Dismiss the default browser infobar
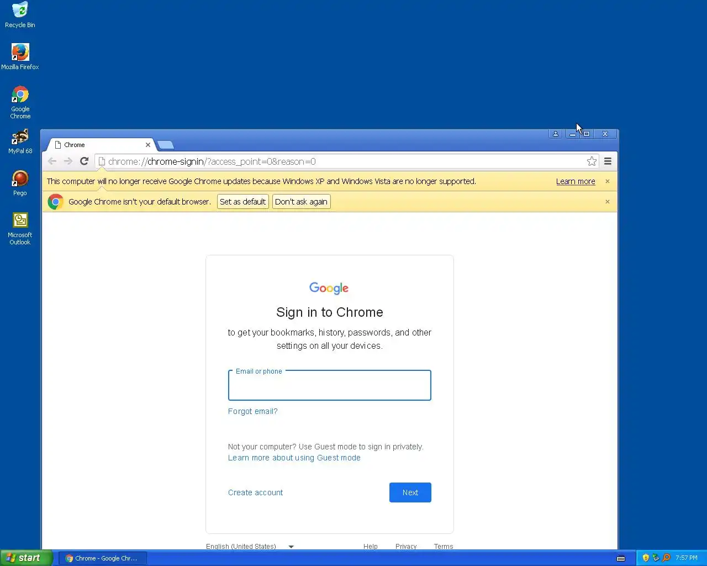The image size is (707, 566). (x=608, y=202)
